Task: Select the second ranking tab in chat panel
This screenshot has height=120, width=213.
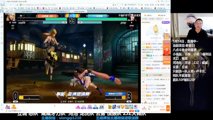Action: pyautogui.click(x=151, y=19)
